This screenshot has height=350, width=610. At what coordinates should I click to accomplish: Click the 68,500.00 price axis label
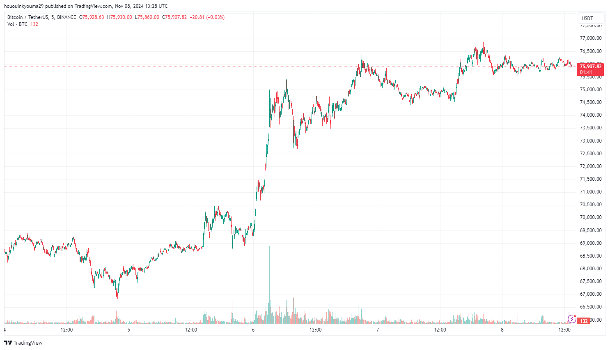(x=591, y=256)
